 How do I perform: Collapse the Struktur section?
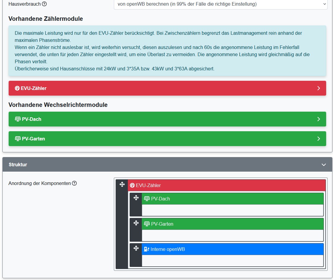[x=324, y=164]
